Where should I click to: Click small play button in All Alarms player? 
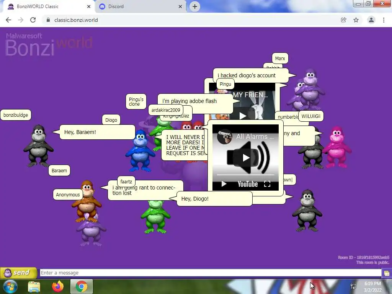pos(224,184)
